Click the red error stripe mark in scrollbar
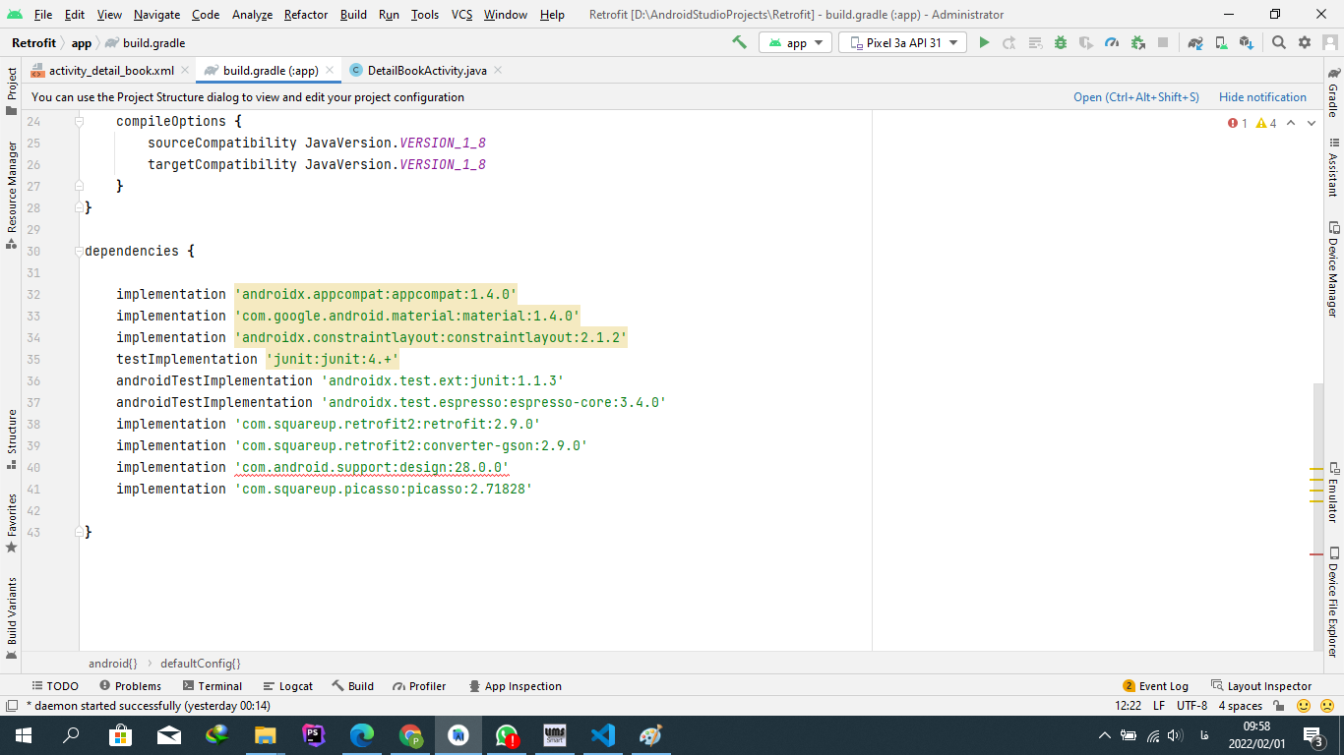The image size is (1344, 755). coord(1316,554)
